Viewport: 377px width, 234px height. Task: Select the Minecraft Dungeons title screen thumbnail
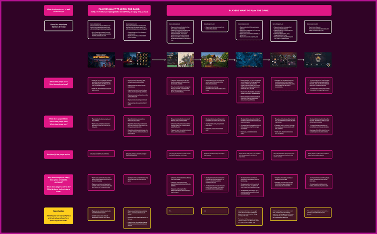click(x=101, y=60)
